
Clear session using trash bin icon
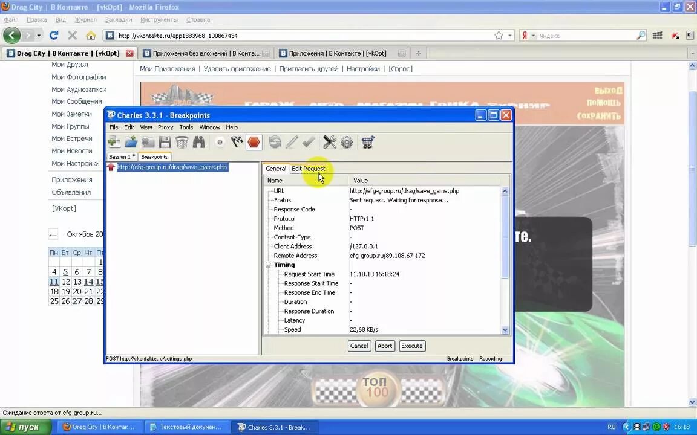point(182,142)
